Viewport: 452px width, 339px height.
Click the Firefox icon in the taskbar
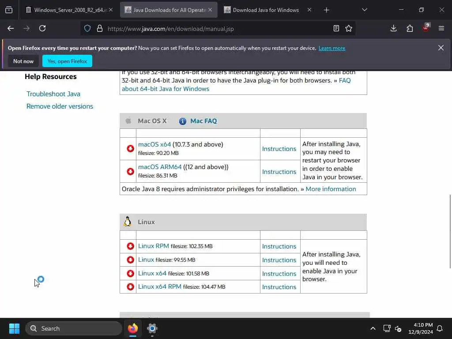[x=133, y=328]
